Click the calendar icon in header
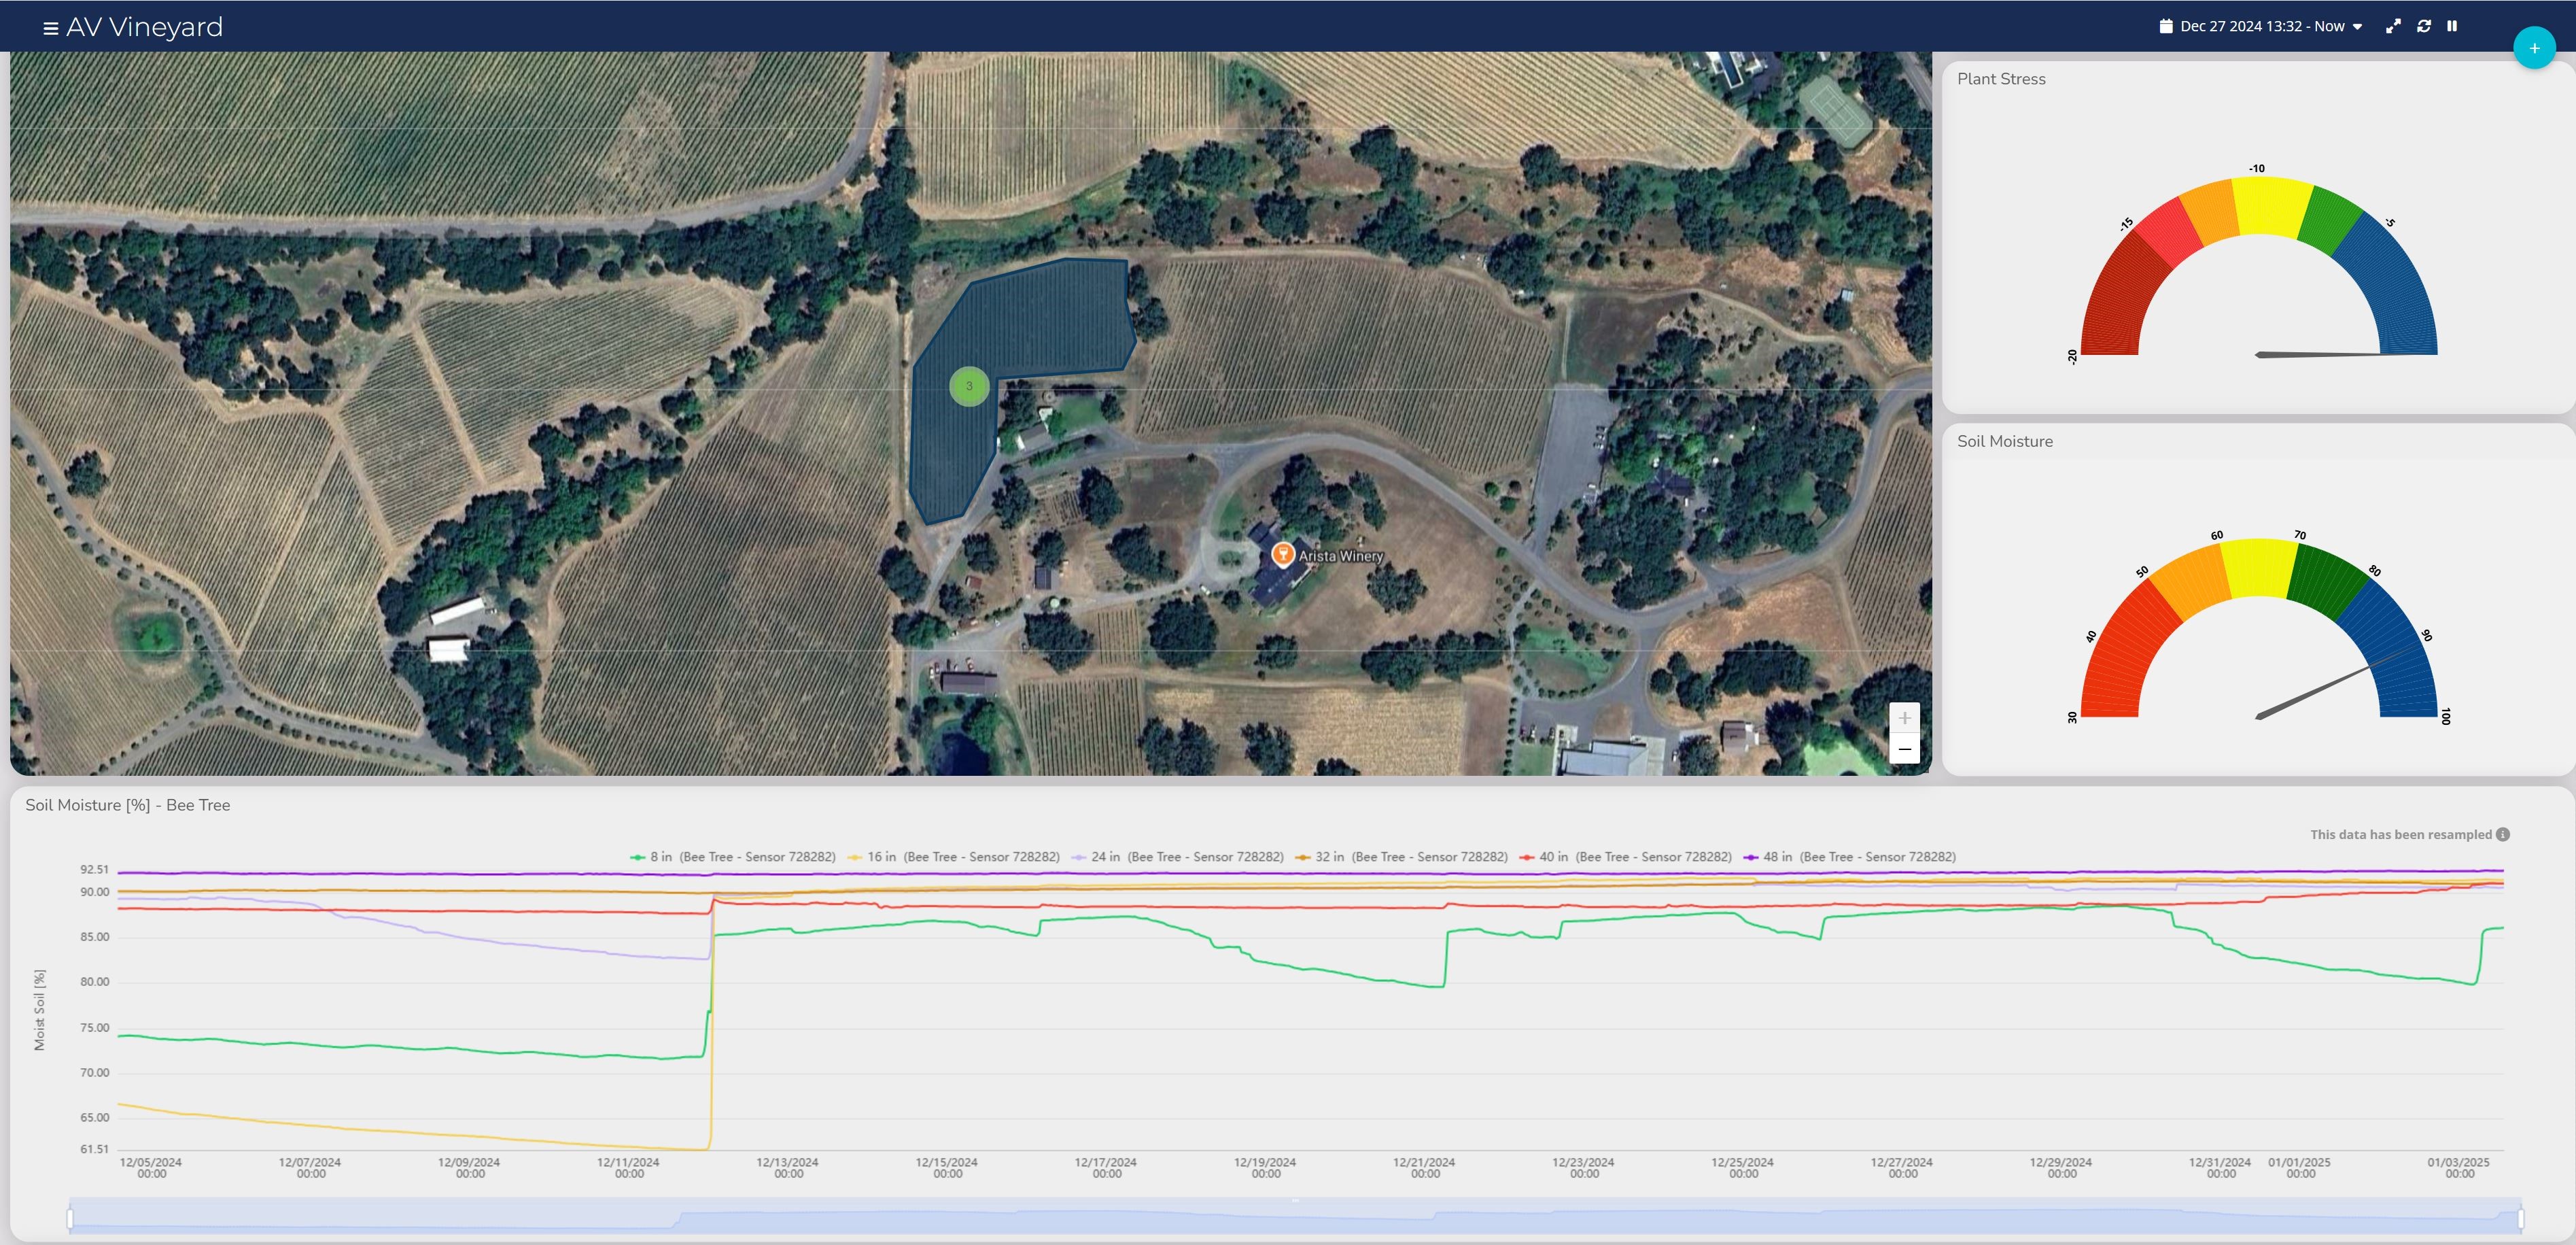 tap(2166, 27)
